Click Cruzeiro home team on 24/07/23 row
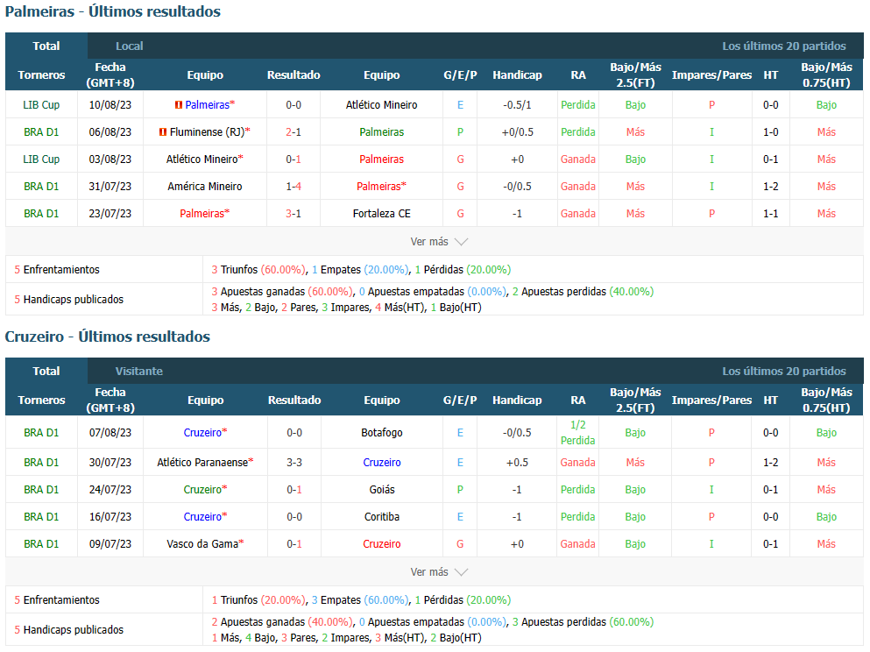 (202, 489)
